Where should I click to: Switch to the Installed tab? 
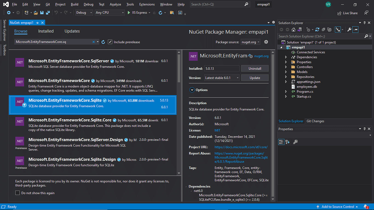[x=46, y=31]
